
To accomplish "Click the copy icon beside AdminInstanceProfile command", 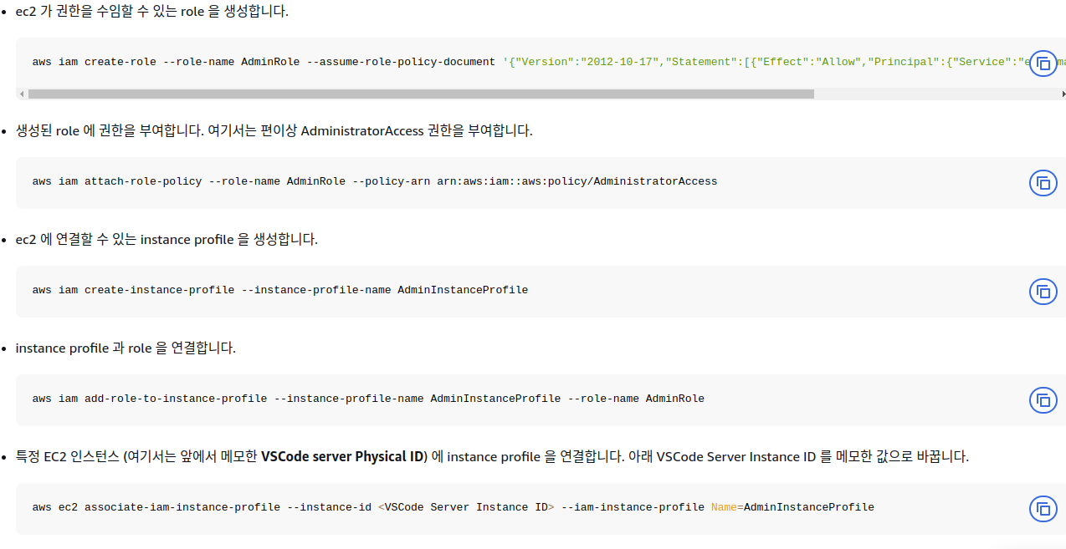I will pos(1043,292).
